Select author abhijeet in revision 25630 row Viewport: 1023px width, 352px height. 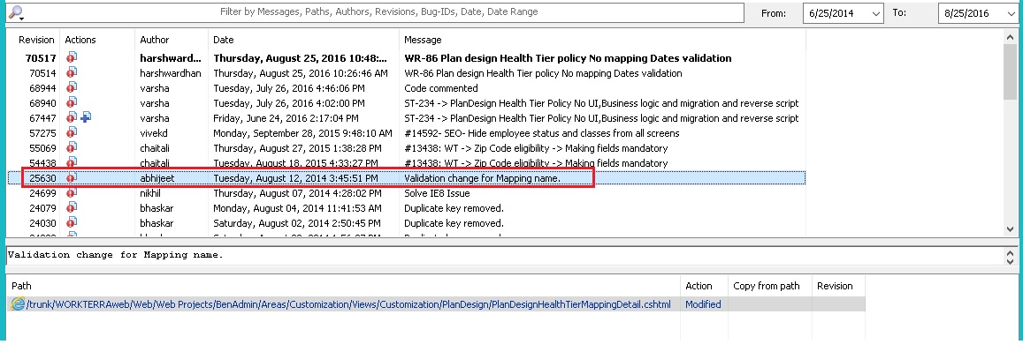click(x=157, y=177)
